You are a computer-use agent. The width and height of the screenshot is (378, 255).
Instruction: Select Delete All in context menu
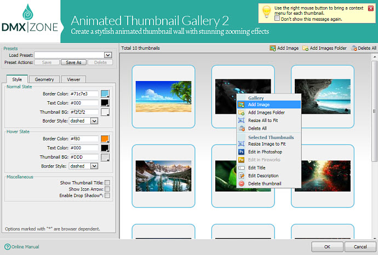pyautogui.click(x=269, y=129)
